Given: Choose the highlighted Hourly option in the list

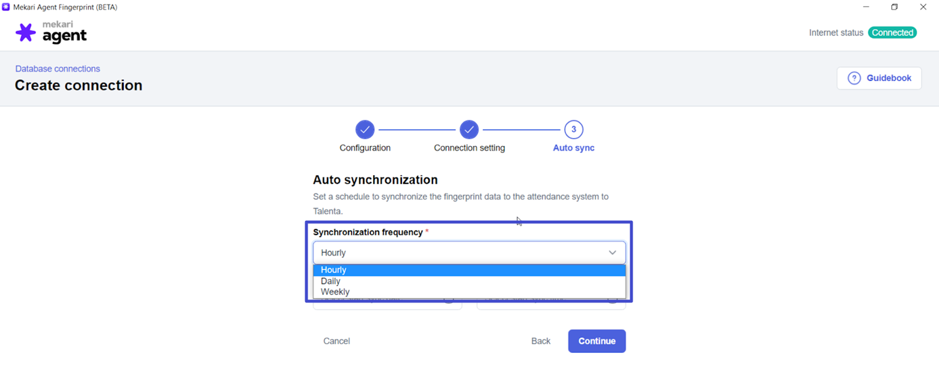Looking at the screenshot, I should 469,270.
